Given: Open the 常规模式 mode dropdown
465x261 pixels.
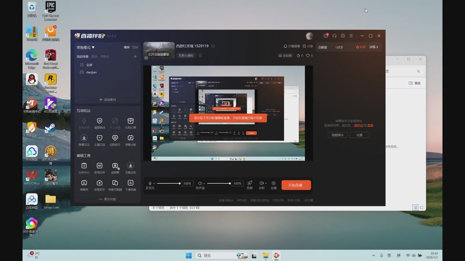Looking at the screenshot, I should click(85, 48).
